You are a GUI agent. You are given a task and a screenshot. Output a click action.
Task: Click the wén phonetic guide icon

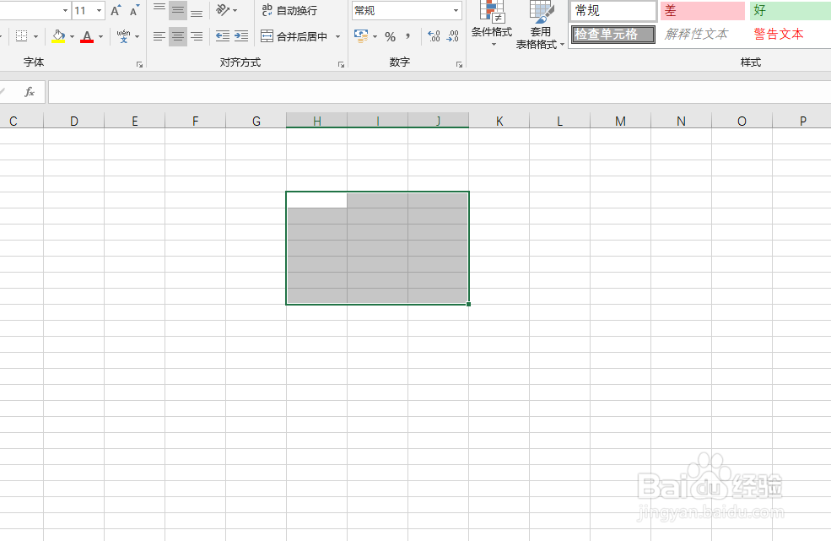[123, 36]
